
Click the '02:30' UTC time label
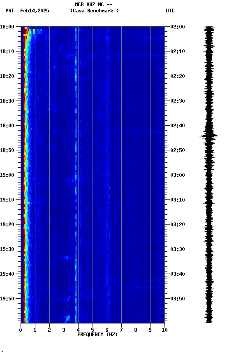178,101
